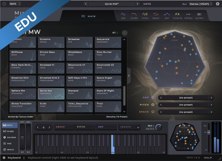Click the preset search magnifier icon
The height and width of the screenshot is (161, 222).
pyautogui.click(x=124, y=33)
